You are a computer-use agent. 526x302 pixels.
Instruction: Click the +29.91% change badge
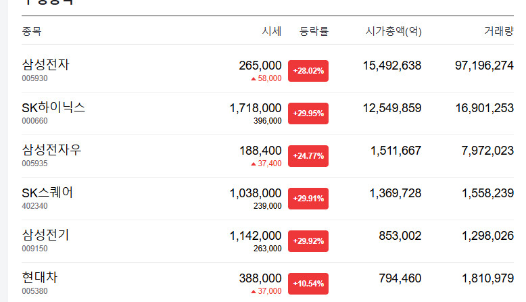[x=308, y=199]
